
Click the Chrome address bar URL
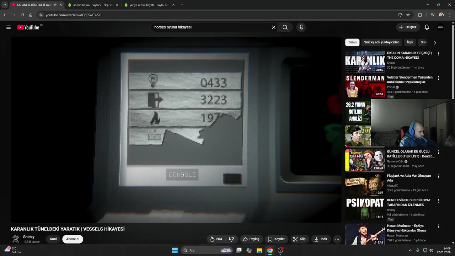(x=74, y=15)
